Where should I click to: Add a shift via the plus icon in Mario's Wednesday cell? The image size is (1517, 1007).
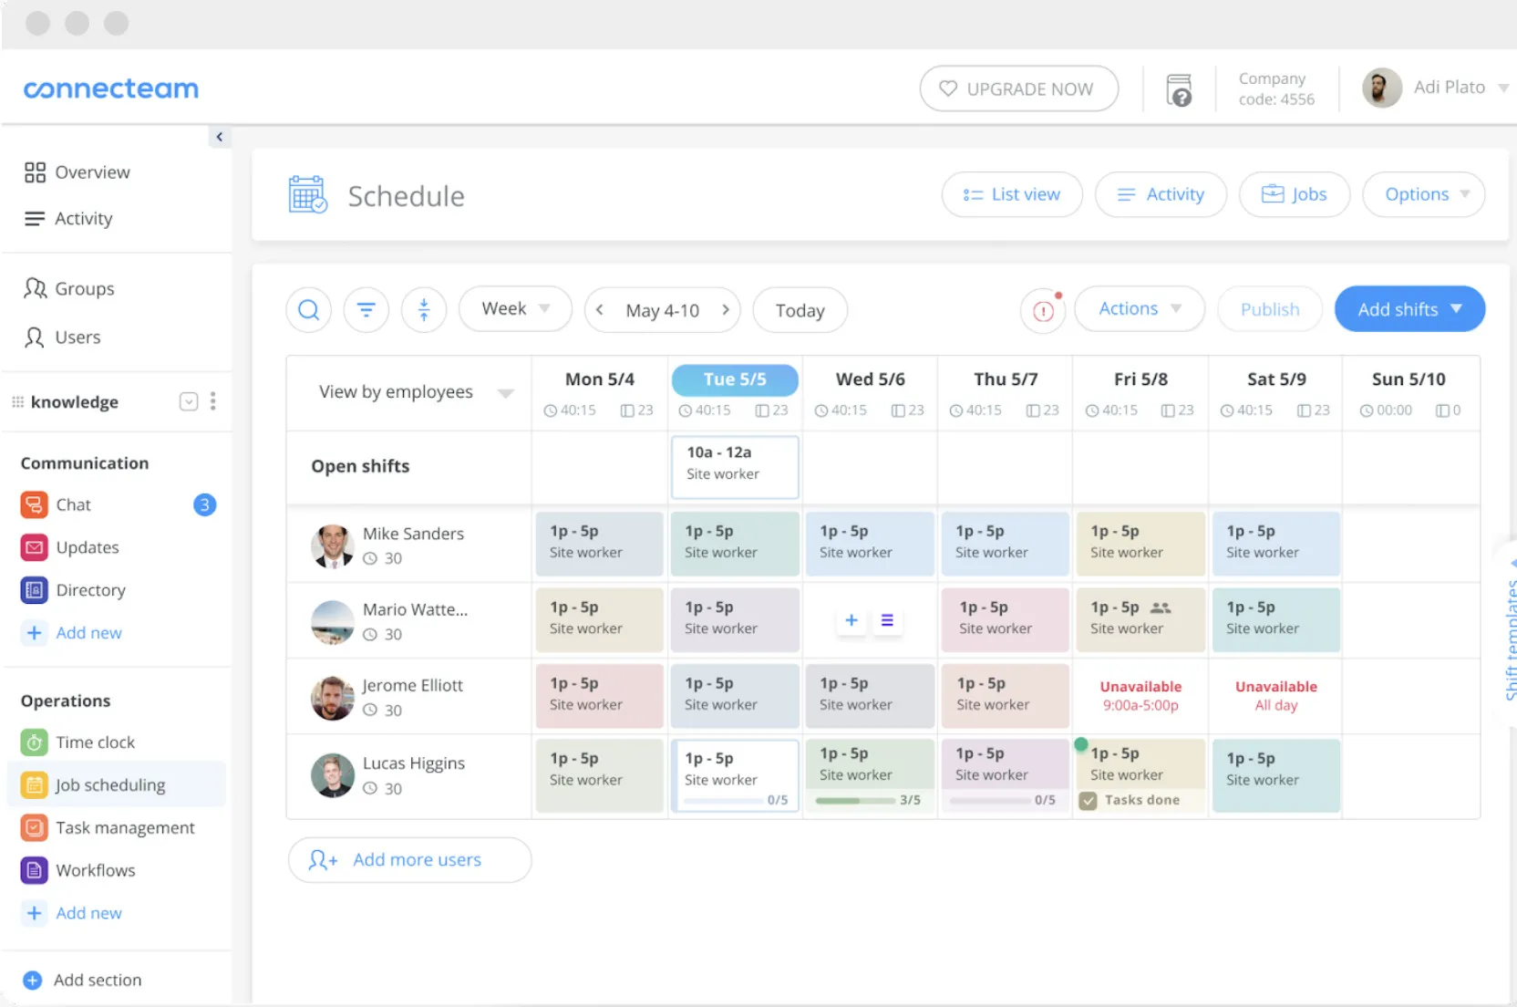pos(851,619)
